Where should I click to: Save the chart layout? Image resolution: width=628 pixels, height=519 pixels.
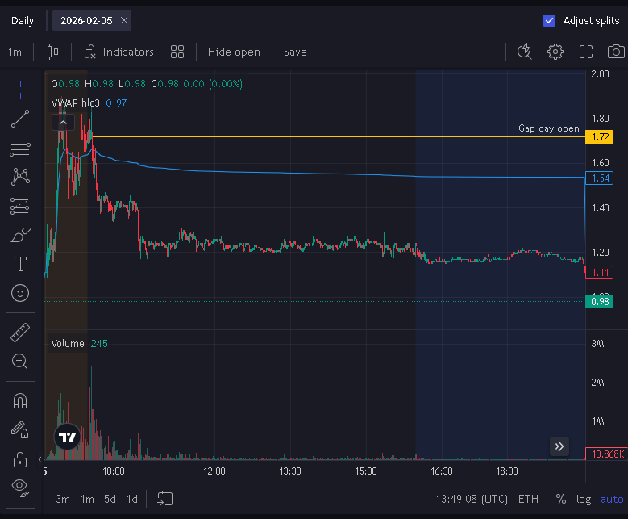pos(295,52)
